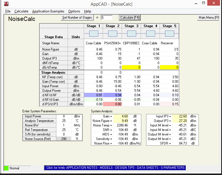This screenshot has width=222, height=175.
Task: Click the Stage 2 block diagram icon
Action: click(x=112, y=34)
